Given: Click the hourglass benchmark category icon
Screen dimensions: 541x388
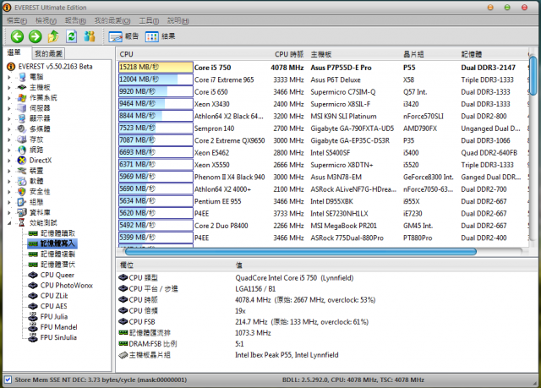Looking at the screenshot, I should pos(21,223).
